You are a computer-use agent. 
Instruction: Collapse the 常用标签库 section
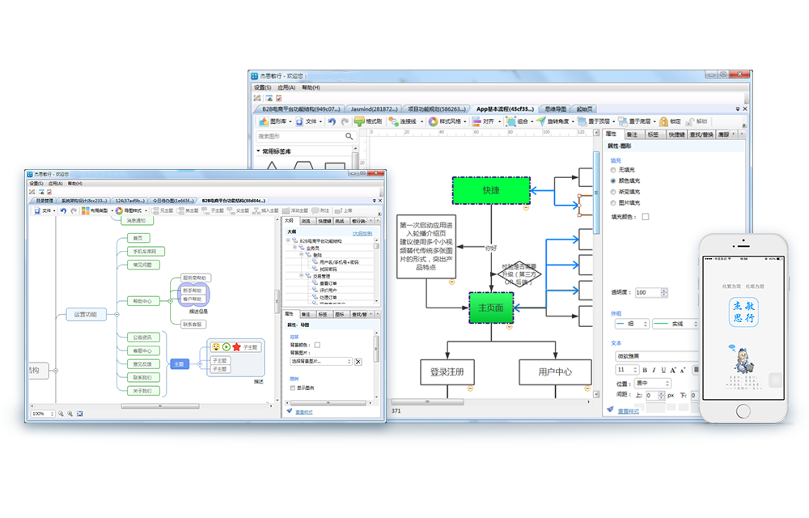point(259,151)
